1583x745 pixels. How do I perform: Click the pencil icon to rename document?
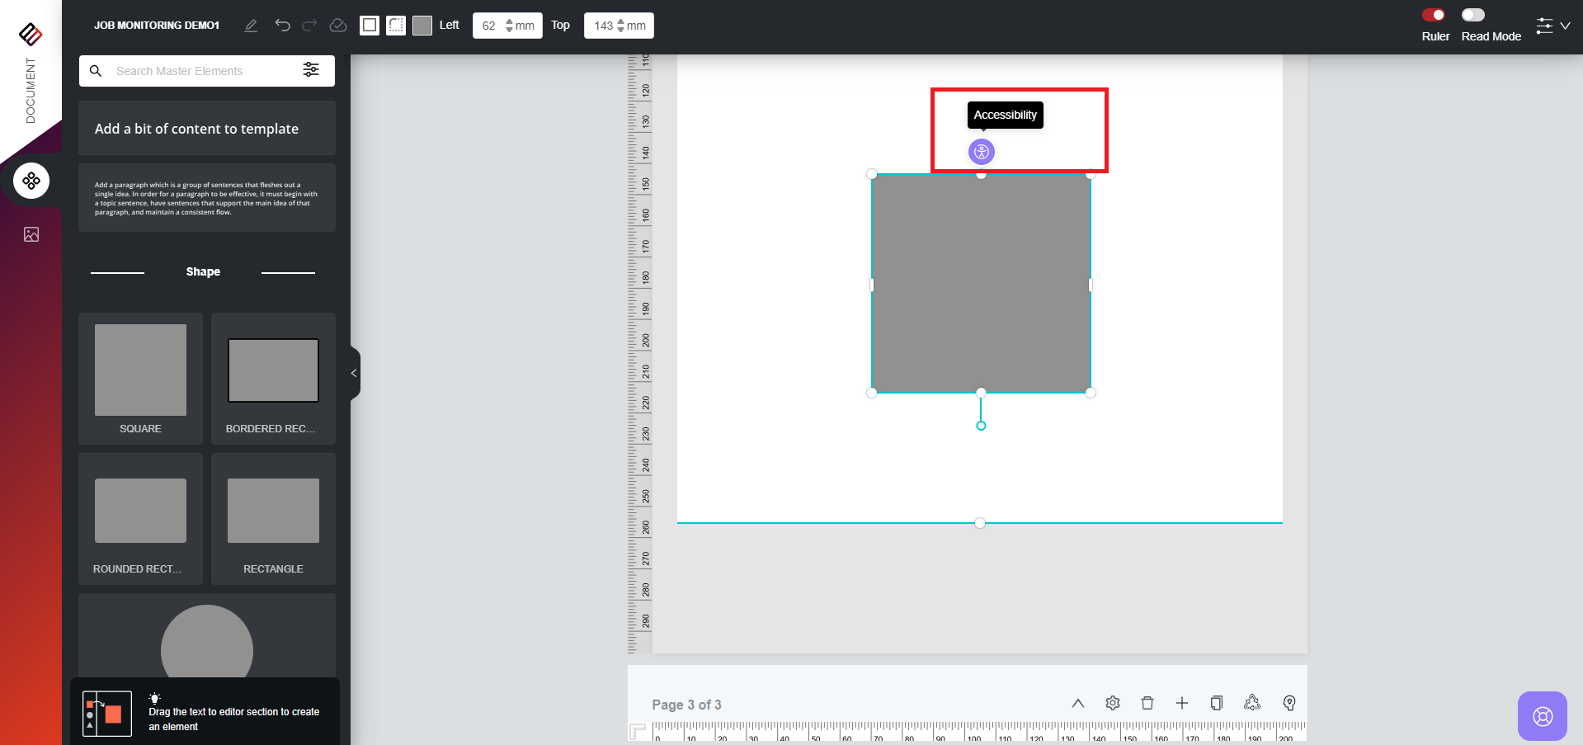point(251,26)
